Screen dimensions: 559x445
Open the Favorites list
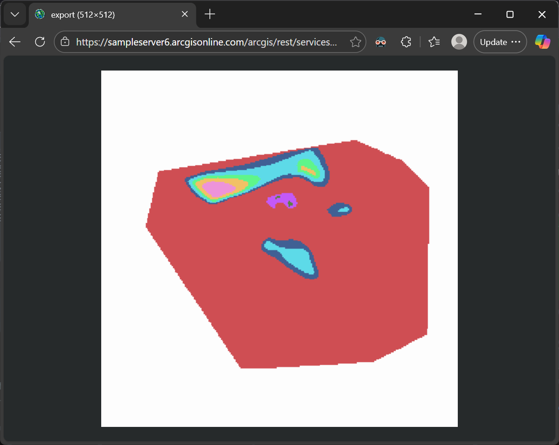434,42
